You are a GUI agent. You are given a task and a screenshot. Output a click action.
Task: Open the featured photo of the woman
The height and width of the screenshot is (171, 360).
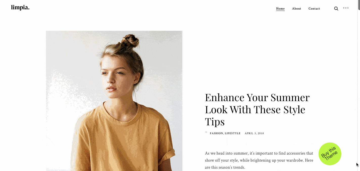tap(114, 101)
